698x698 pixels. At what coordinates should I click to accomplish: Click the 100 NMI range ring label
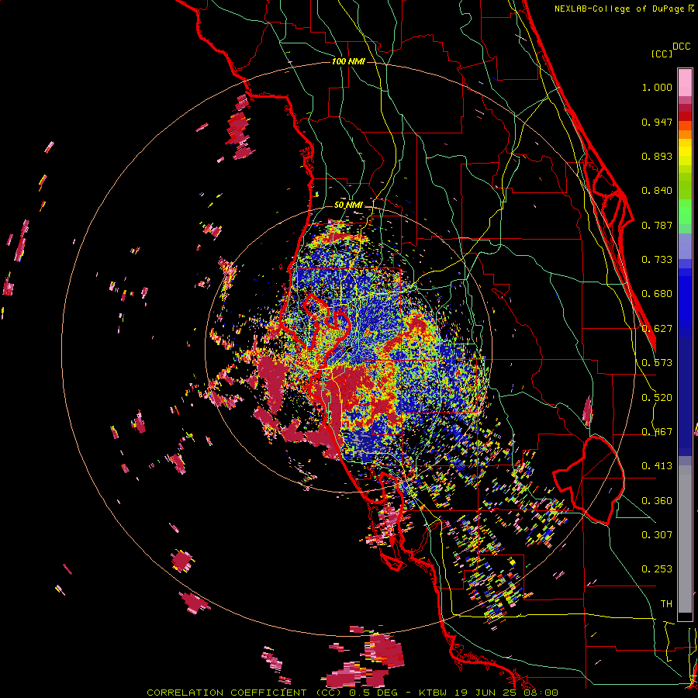(348, 61)
